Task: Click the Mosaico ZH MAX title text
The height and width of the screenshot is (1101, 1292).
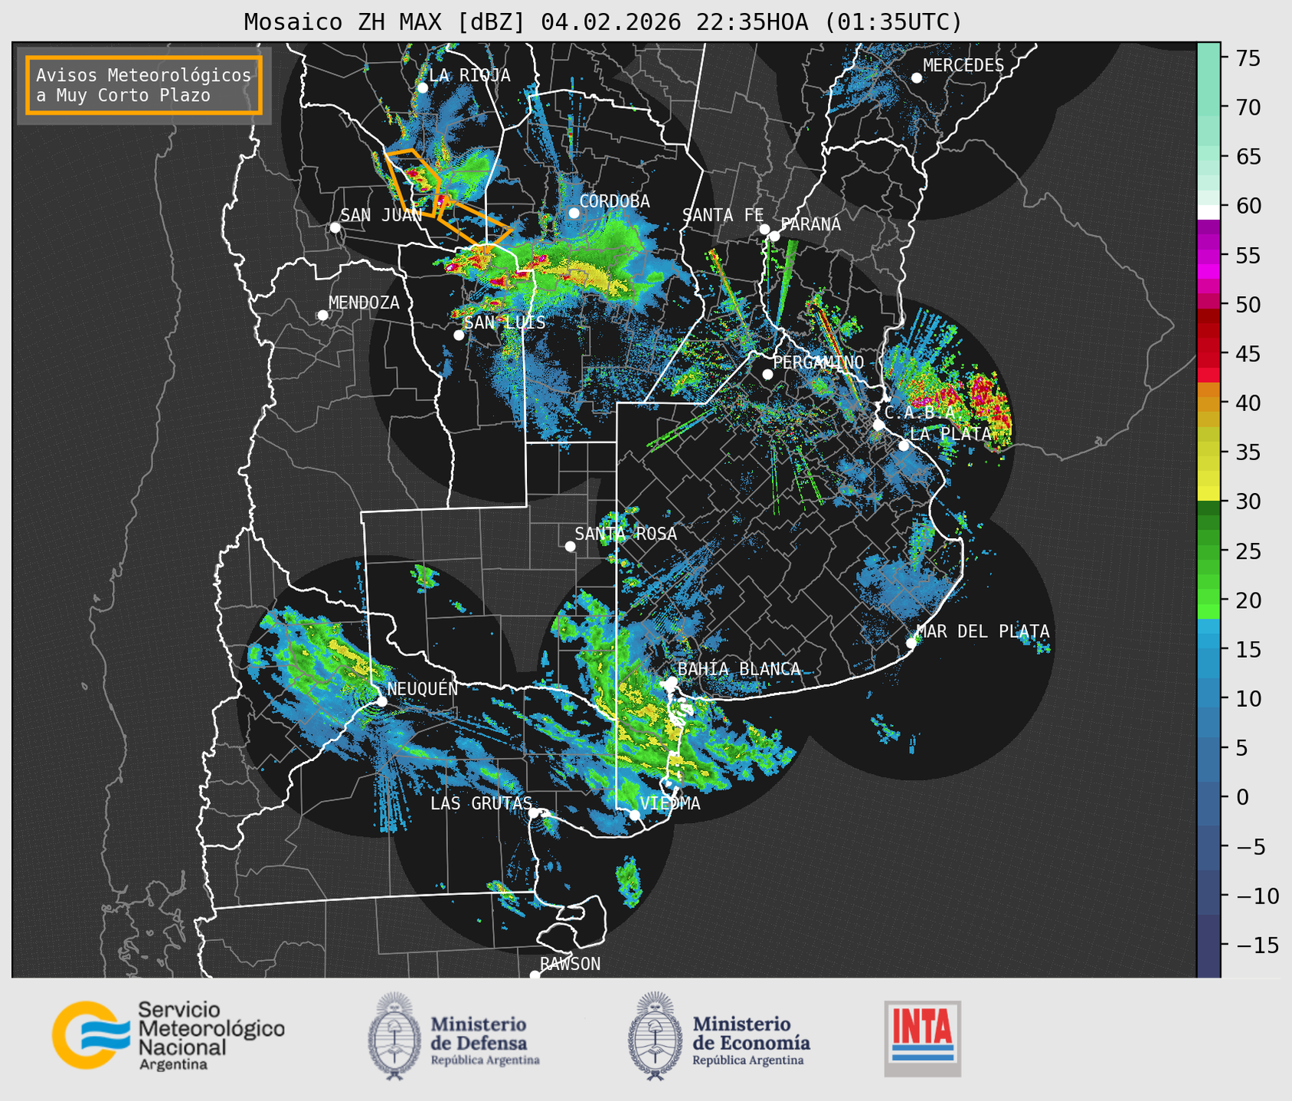Action: 603,21
